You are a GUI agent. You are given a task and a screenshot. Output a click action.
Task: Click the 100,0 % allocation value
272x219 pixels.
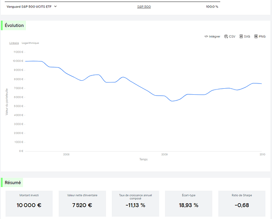[x=212, y=7]
